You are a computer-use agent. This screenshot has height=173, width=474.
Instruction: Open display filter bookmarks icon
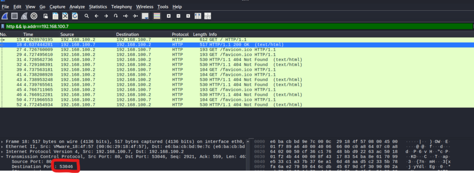coord(3,26)
